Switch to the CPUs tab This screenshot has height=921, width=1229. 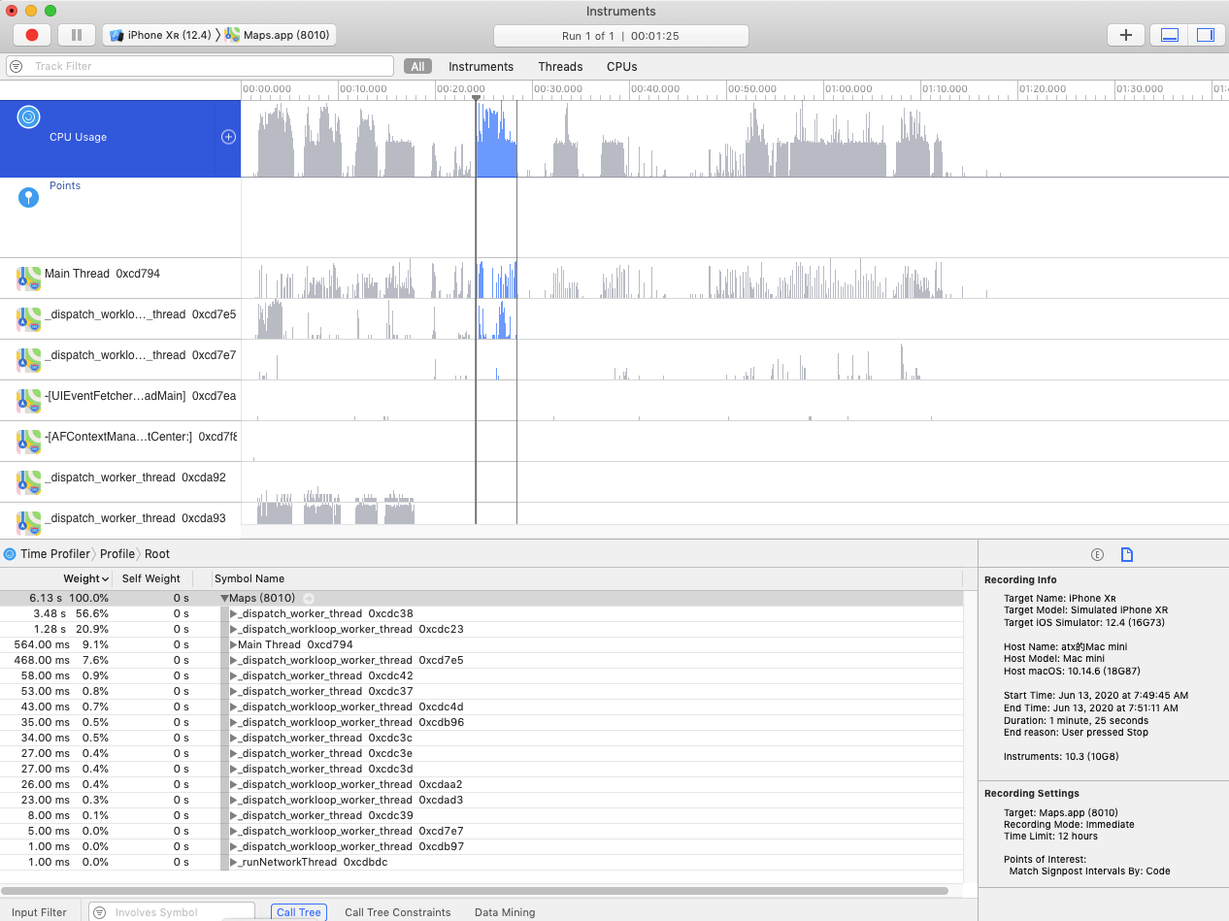coord(621,67)
